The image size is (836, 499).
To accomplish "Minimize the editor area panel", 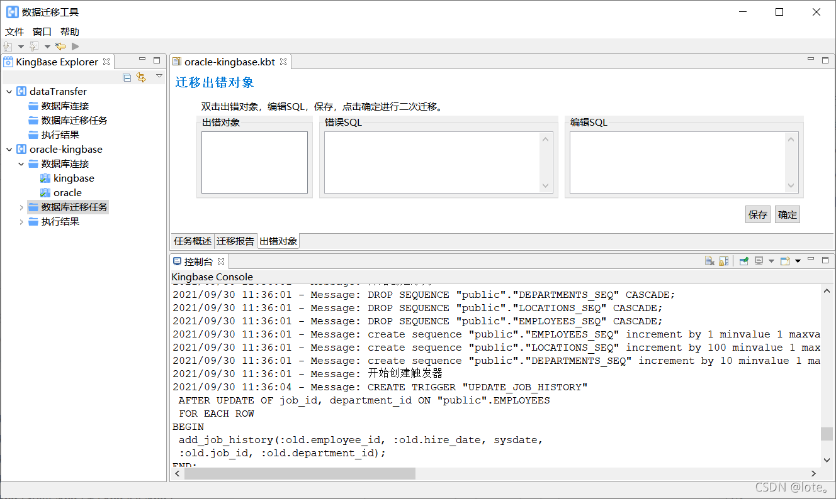I will pos(811,58).
